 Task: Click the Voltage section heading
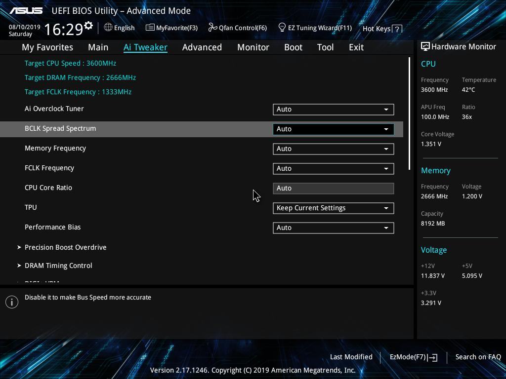[434, 250]
